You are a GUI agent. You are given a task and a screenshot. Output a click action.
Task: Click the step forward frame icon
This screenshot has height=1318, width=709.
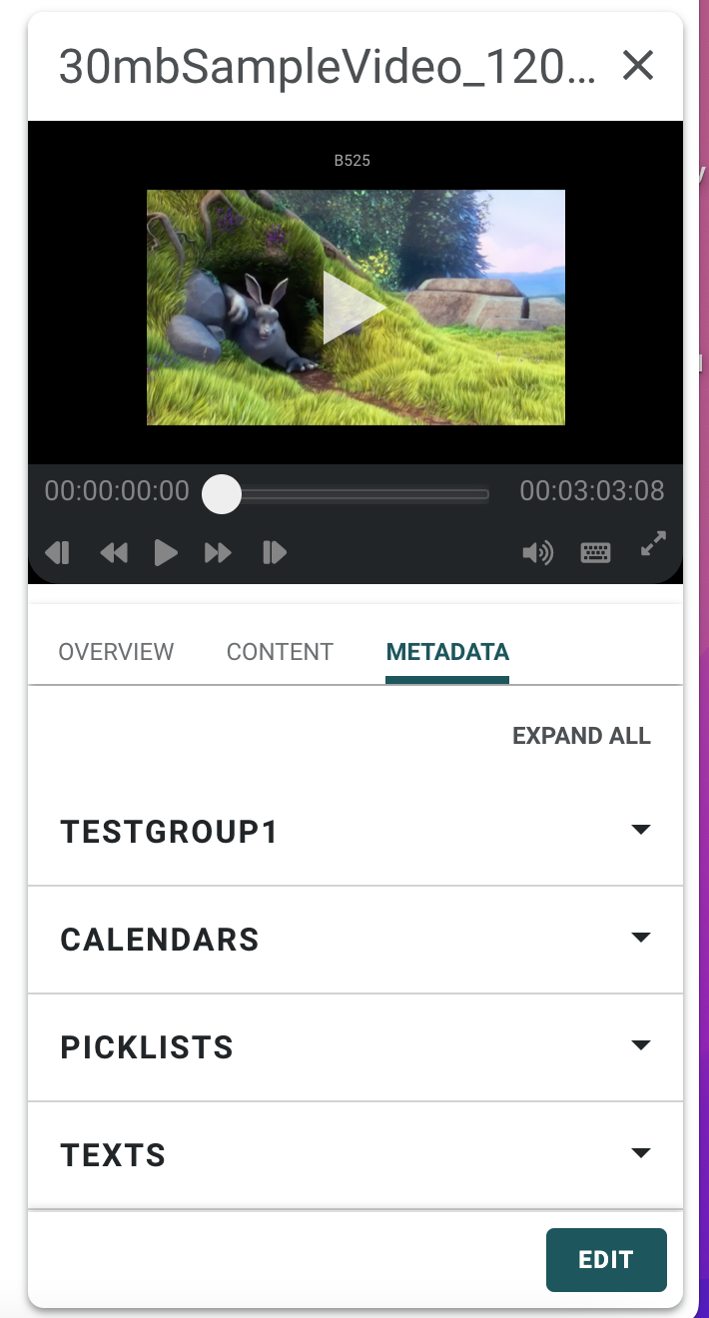(275, 552)
